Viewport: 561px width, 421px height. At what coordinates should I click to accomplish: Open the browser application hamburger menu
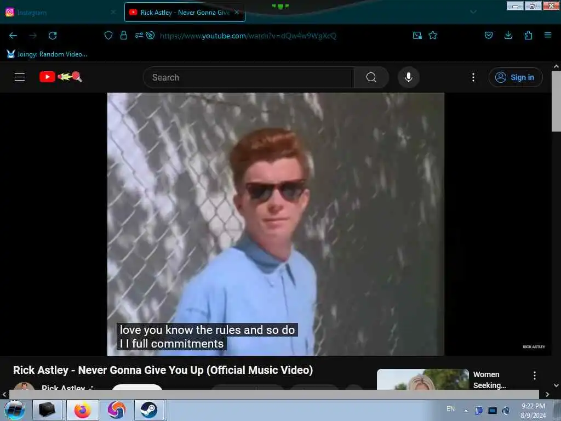(x=548, y=35)
